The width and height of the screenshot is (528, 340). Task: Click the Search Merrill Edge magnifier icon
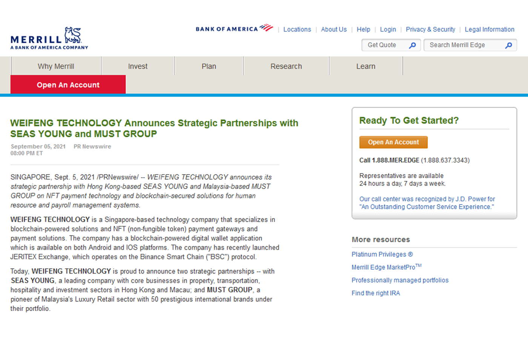(509, 45)
